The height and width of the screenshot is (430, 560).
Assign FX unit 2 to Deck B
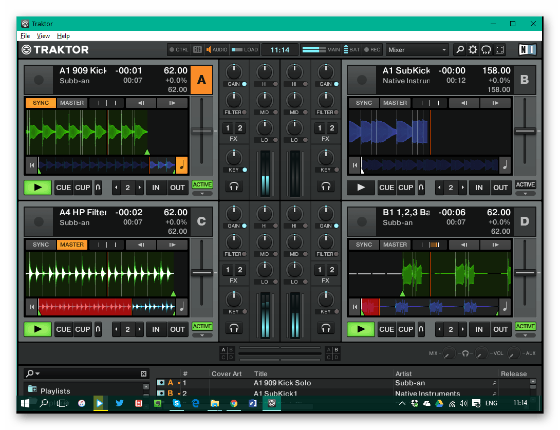click(332, 128)
